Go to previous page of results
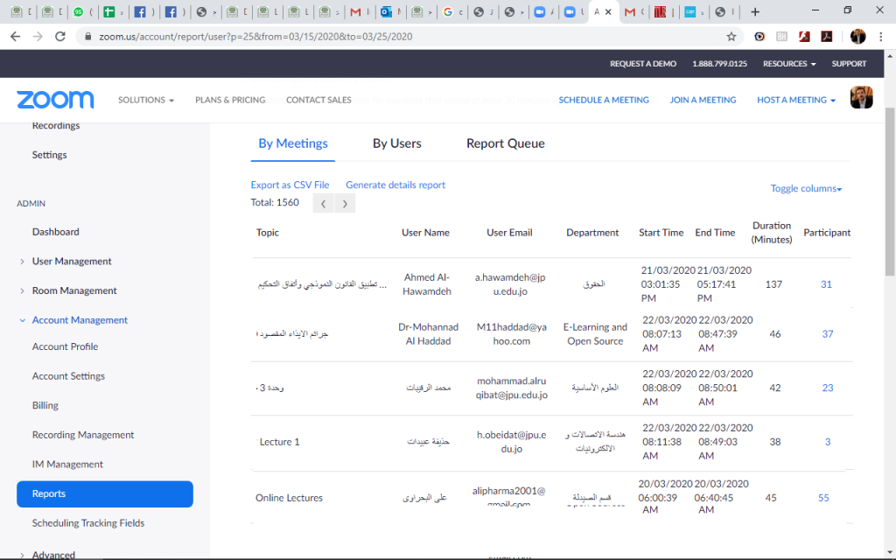This screenshot has width=896, height=560. [x=324, y=203]
